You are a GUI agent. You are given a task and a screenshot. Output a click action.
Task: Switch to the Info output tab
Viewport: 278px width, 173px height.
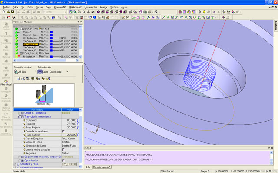(88, 167)
